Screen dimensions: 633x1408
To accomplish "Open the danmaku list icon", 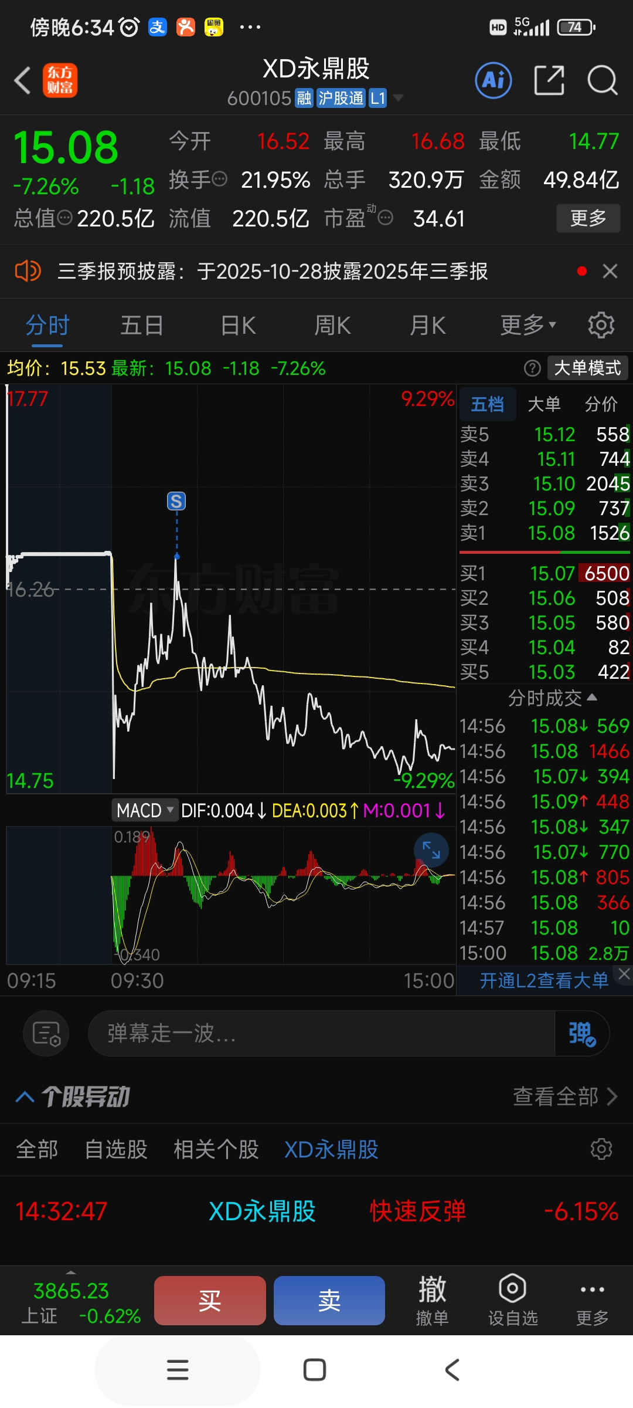I will [x=46, y=1033].
